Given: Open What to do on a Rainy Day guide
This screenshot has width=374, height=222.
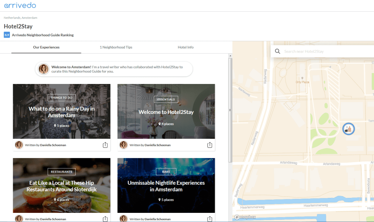Looking at the screenshot, I should coord(61,111).
